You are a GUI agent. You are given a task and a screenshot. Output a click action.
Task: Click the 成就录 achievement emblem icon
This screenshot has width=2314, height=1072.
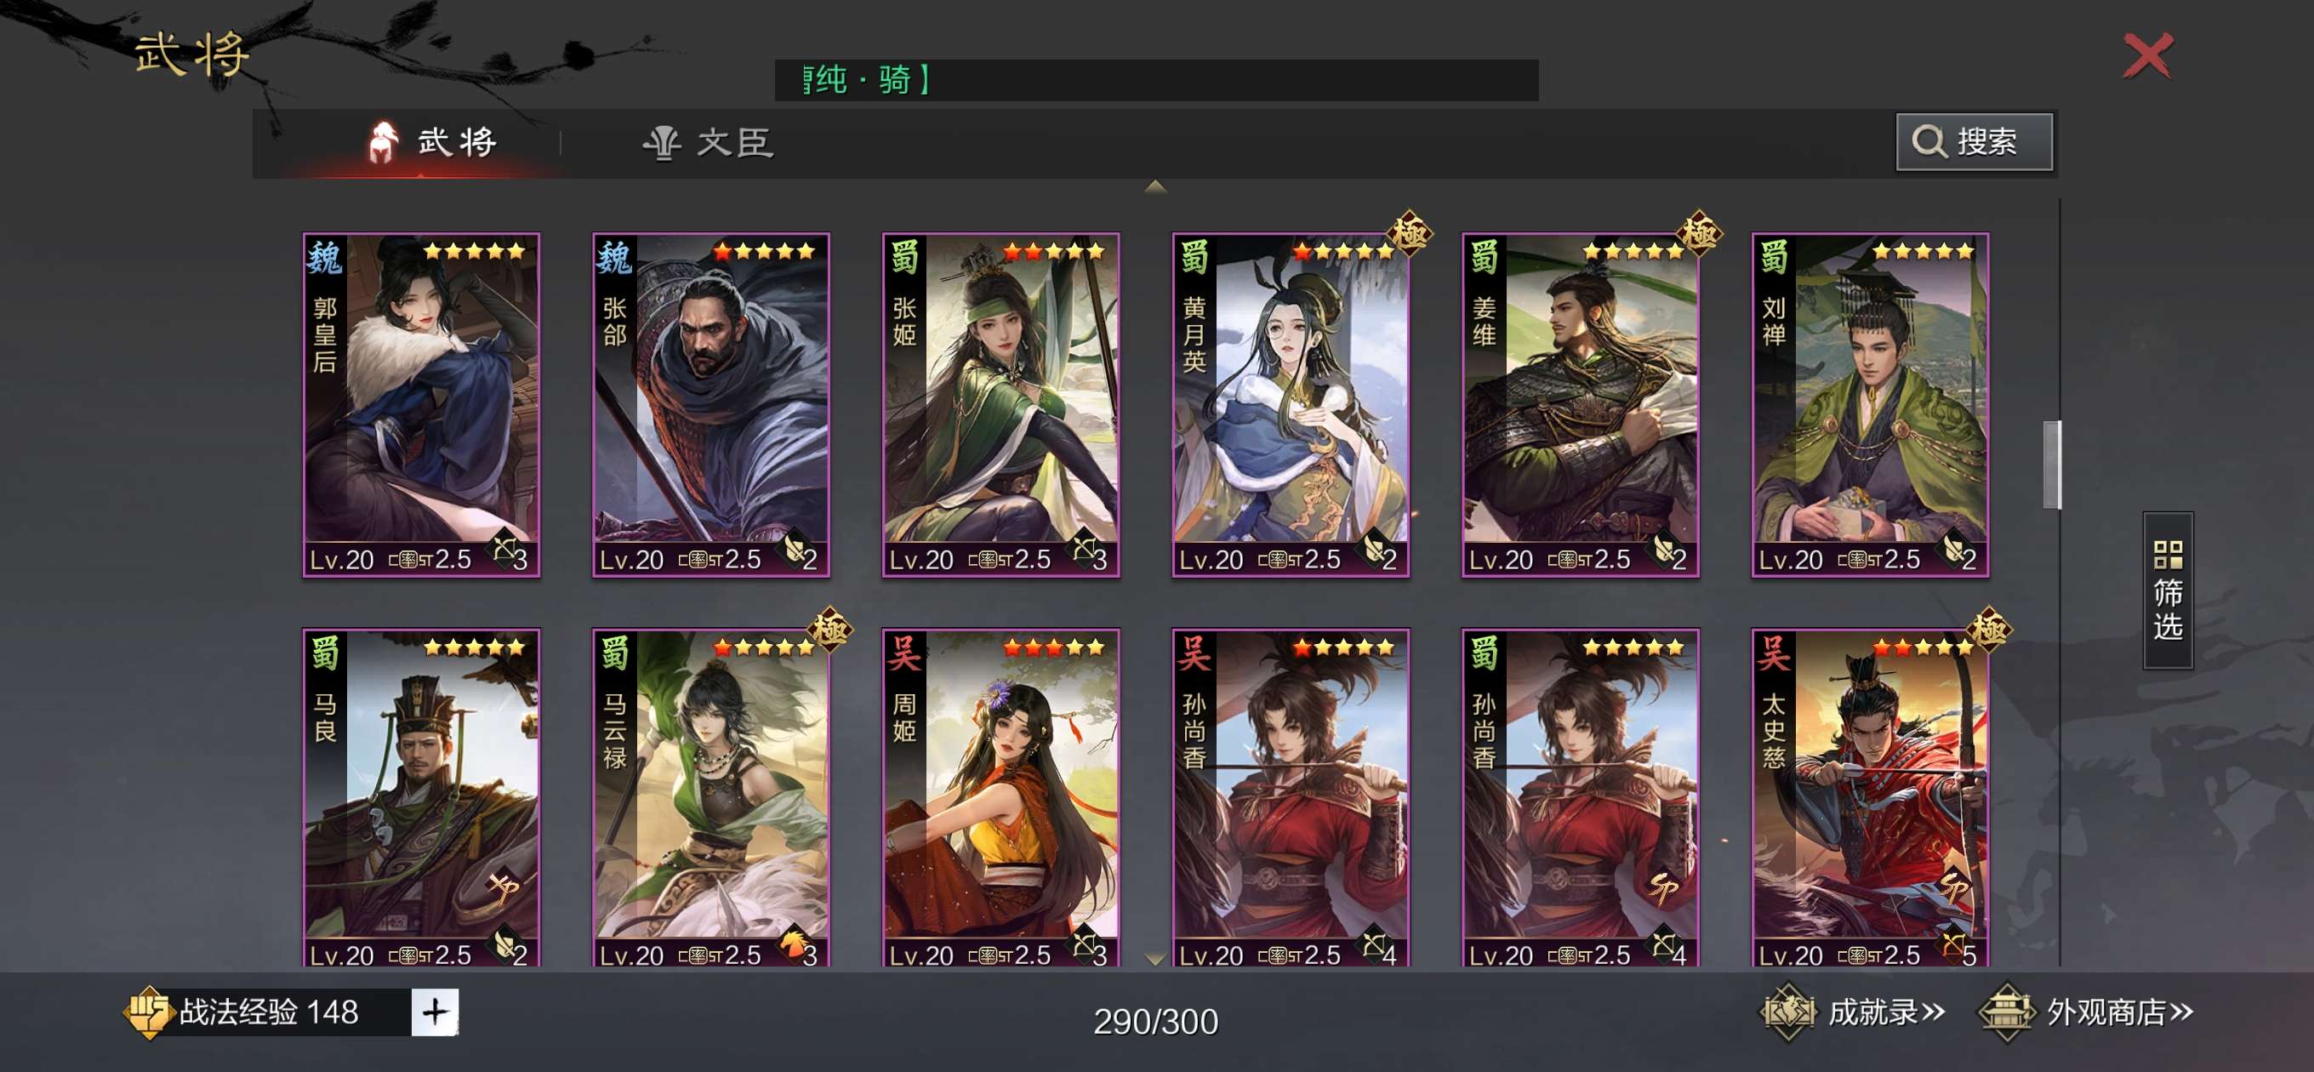(x=1787, y=1012)
